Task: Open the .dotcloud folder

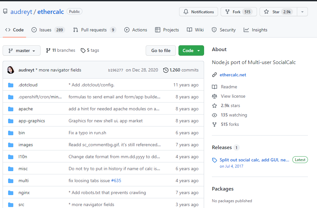Action: 28,85
